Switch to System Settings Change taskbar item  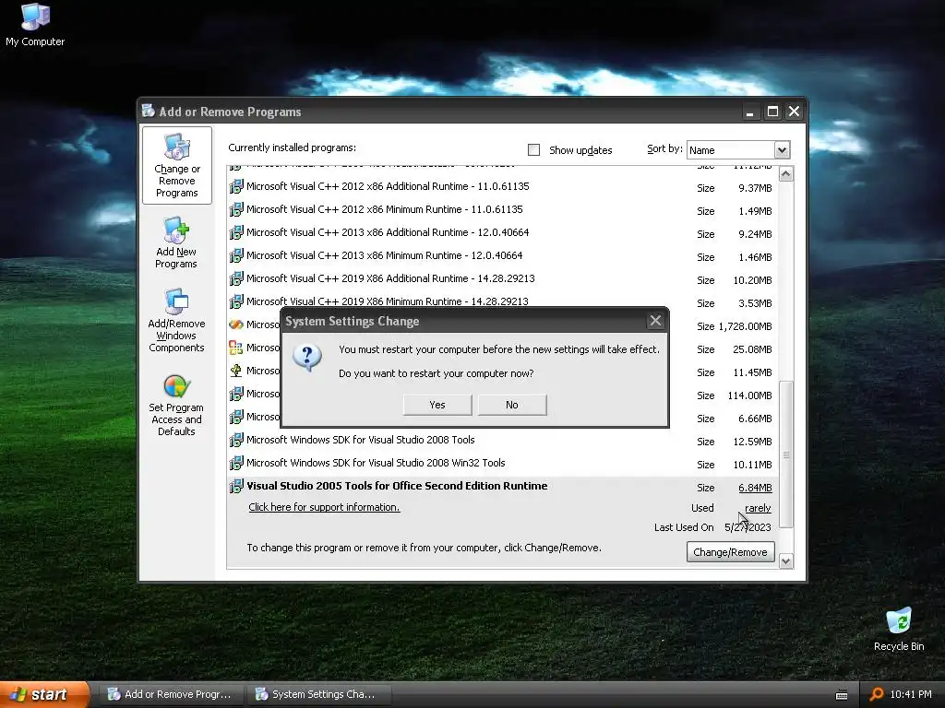tap(319, 694)
